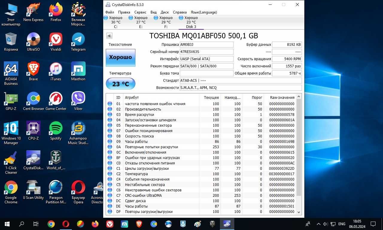
Task: Click the Windows 10 Manager desktop icon
Action: 11,133
